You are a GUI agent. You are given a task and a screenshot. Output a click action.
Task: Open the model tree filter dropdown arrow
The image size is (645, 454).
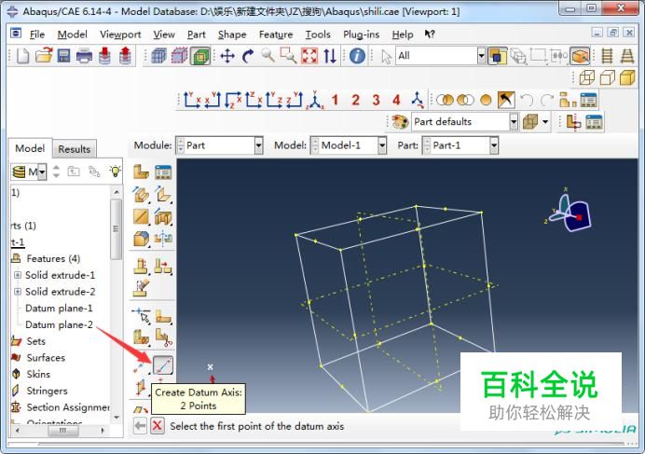tap(42, 172)
